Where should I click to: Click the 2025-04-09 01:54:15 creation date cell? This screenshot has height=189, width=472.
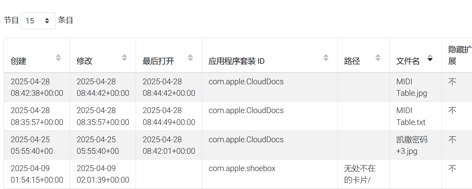(x=37, y=174)
